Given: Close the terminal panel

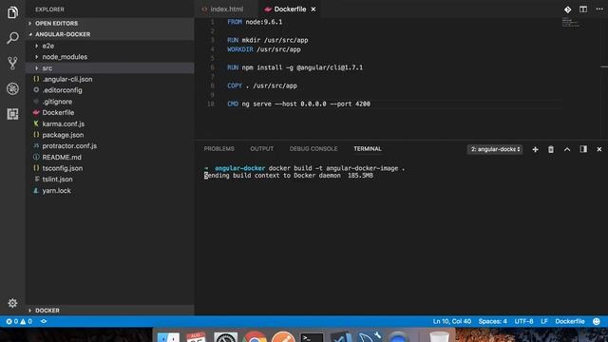Looking at the screenshot, I should point(599,149).
